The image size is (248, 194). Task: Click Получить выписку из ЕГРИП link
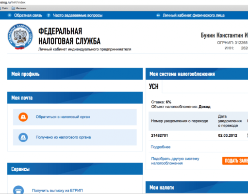(57, 191)
